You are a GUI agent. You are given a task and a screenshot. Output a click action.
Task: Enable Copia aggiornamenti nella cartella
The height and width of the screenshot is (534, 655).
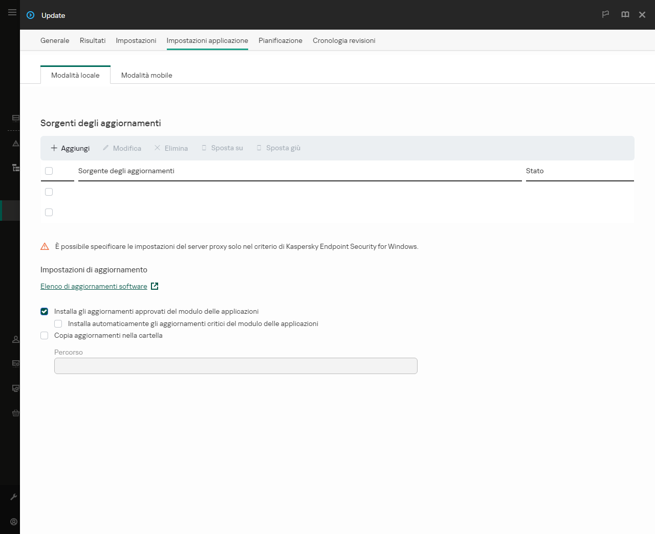(x=45, y=336)
